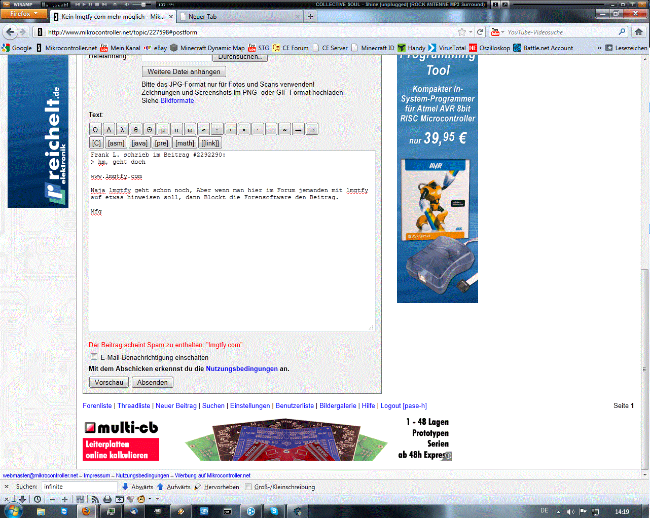
Task: Insert [pre] formatting tag
Action: click(x=161, y=143)
